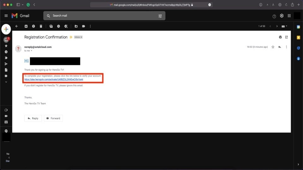The image size is (303, 170).
Task: Open the Inbox with 7 unread messages
Action: [x=6, y=40]
